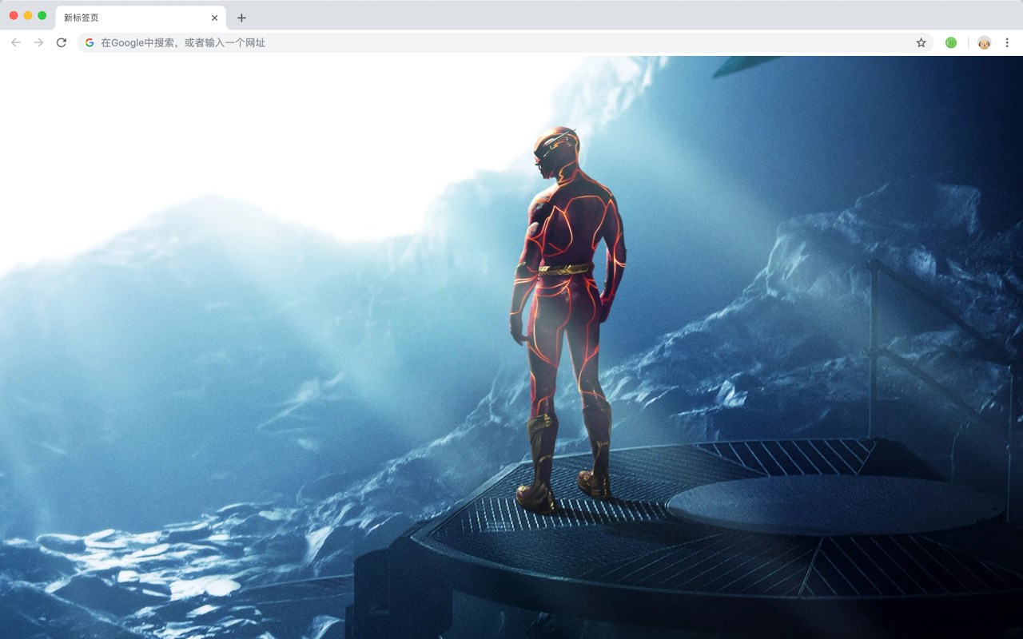1023x639 pixels.
Task: Go forward using the forward arrow
Action: click(x=38, y=42)
